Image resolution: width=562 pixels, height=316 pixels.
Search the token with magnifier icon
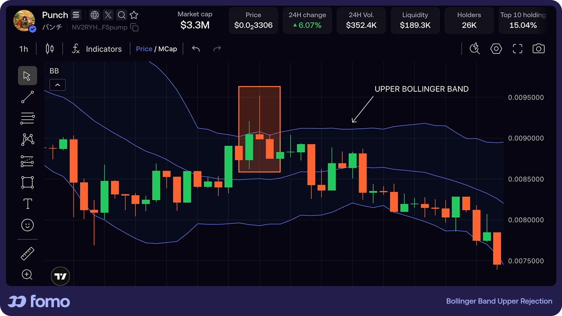[121, 15]
